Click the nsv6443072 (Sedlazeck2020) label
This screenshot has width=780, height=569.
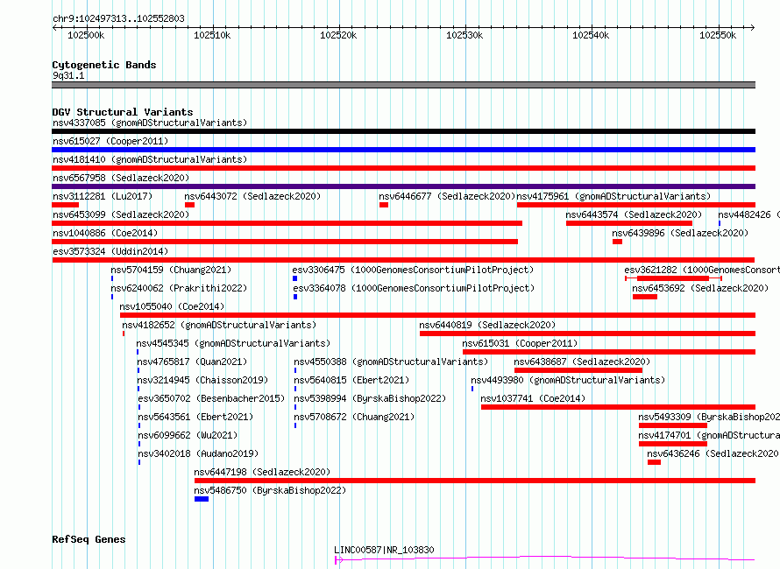pyautogui.click(x=252, y=196)
